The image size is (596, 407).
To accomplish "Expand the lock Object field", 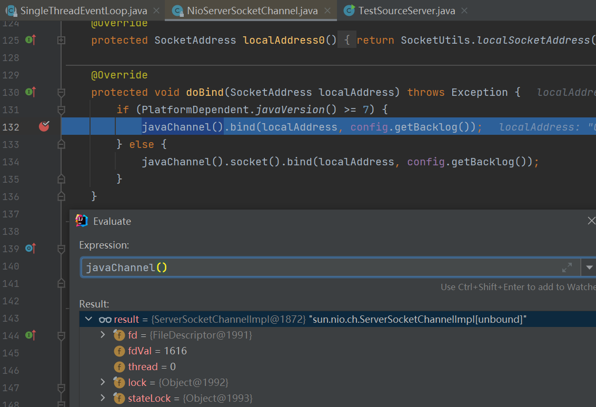I will pyautogui.click(x=103, y=382).
